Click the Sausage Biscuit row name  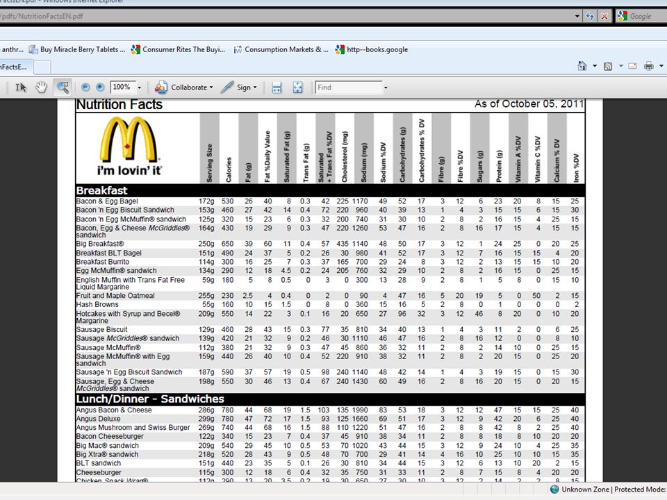click(101, 329)
